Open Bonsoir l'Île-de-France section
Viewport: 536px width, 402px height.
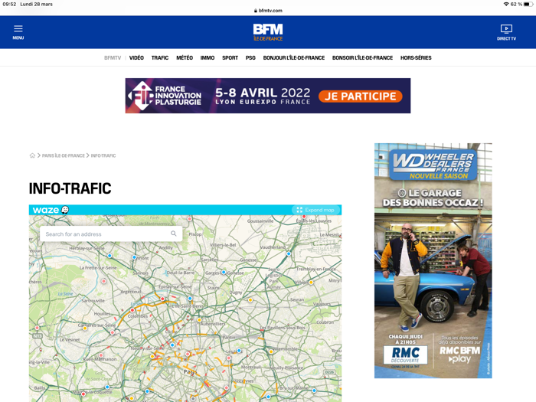[362, 57]
